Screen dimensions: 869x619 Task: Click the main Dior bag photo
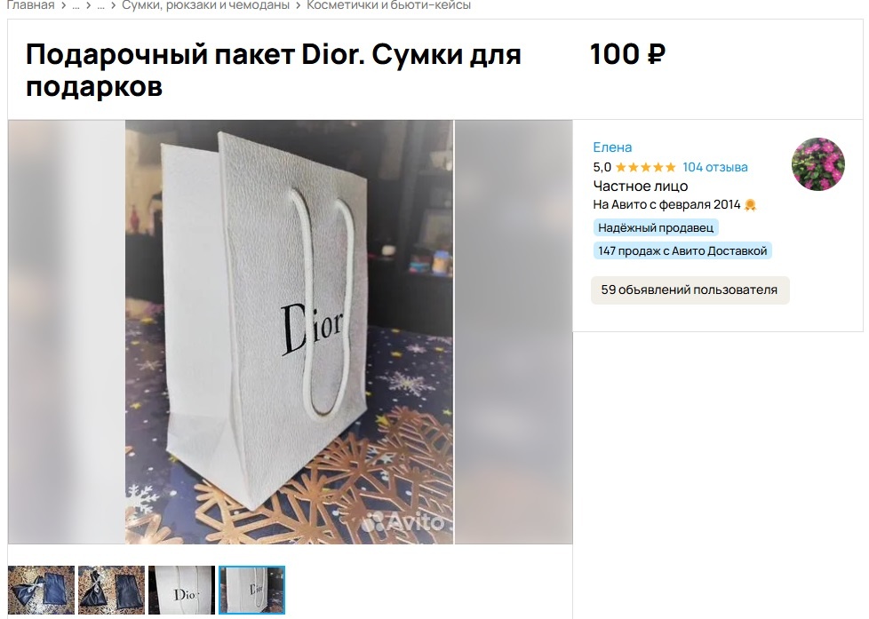[289, 332]
